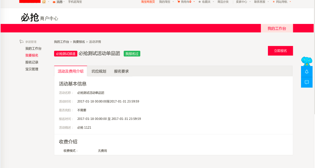The image size is (315, 168).
Task: Go to 报名记录 in the sidebar
Action: point(32,62)
